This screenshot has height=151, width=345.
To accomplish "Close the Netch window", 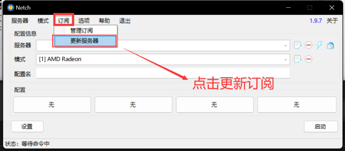I will (x=332, y=8).
